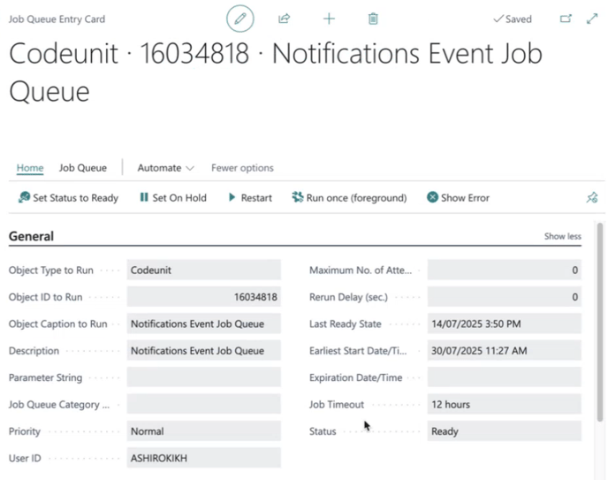
Task: Click the Job Timeout label
Action: tap(337, 404)
